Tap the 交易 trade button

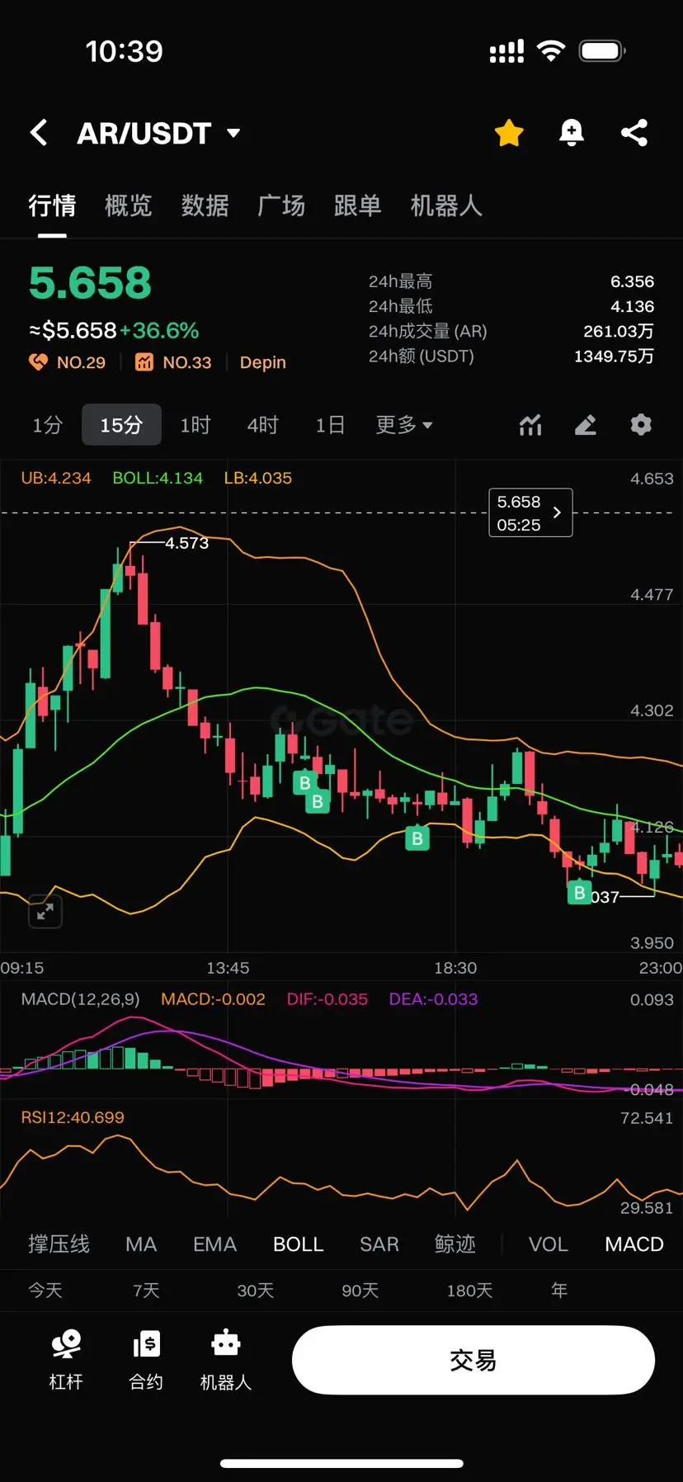473,1360
